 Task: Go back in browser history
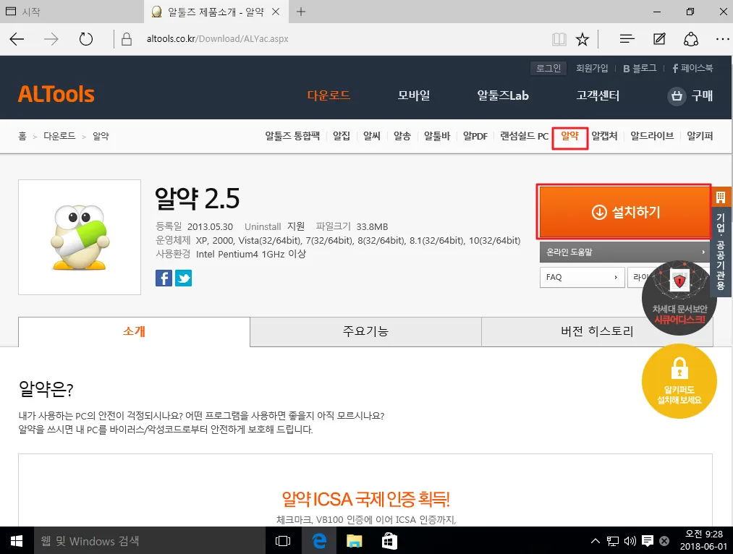pos(17,39)
